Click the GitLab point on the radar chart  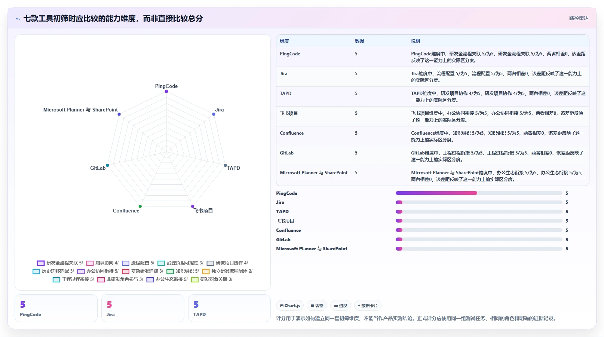tap(107, 165)
